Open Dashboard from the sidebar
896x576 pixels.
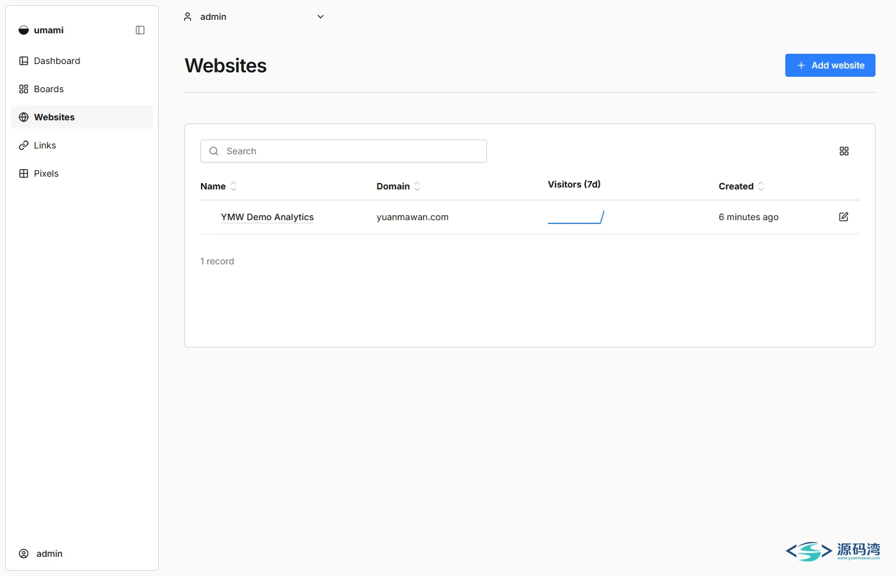click(82, 61)
